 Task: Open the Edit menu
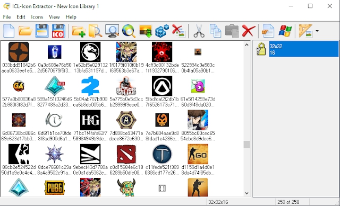coord(21,17)
